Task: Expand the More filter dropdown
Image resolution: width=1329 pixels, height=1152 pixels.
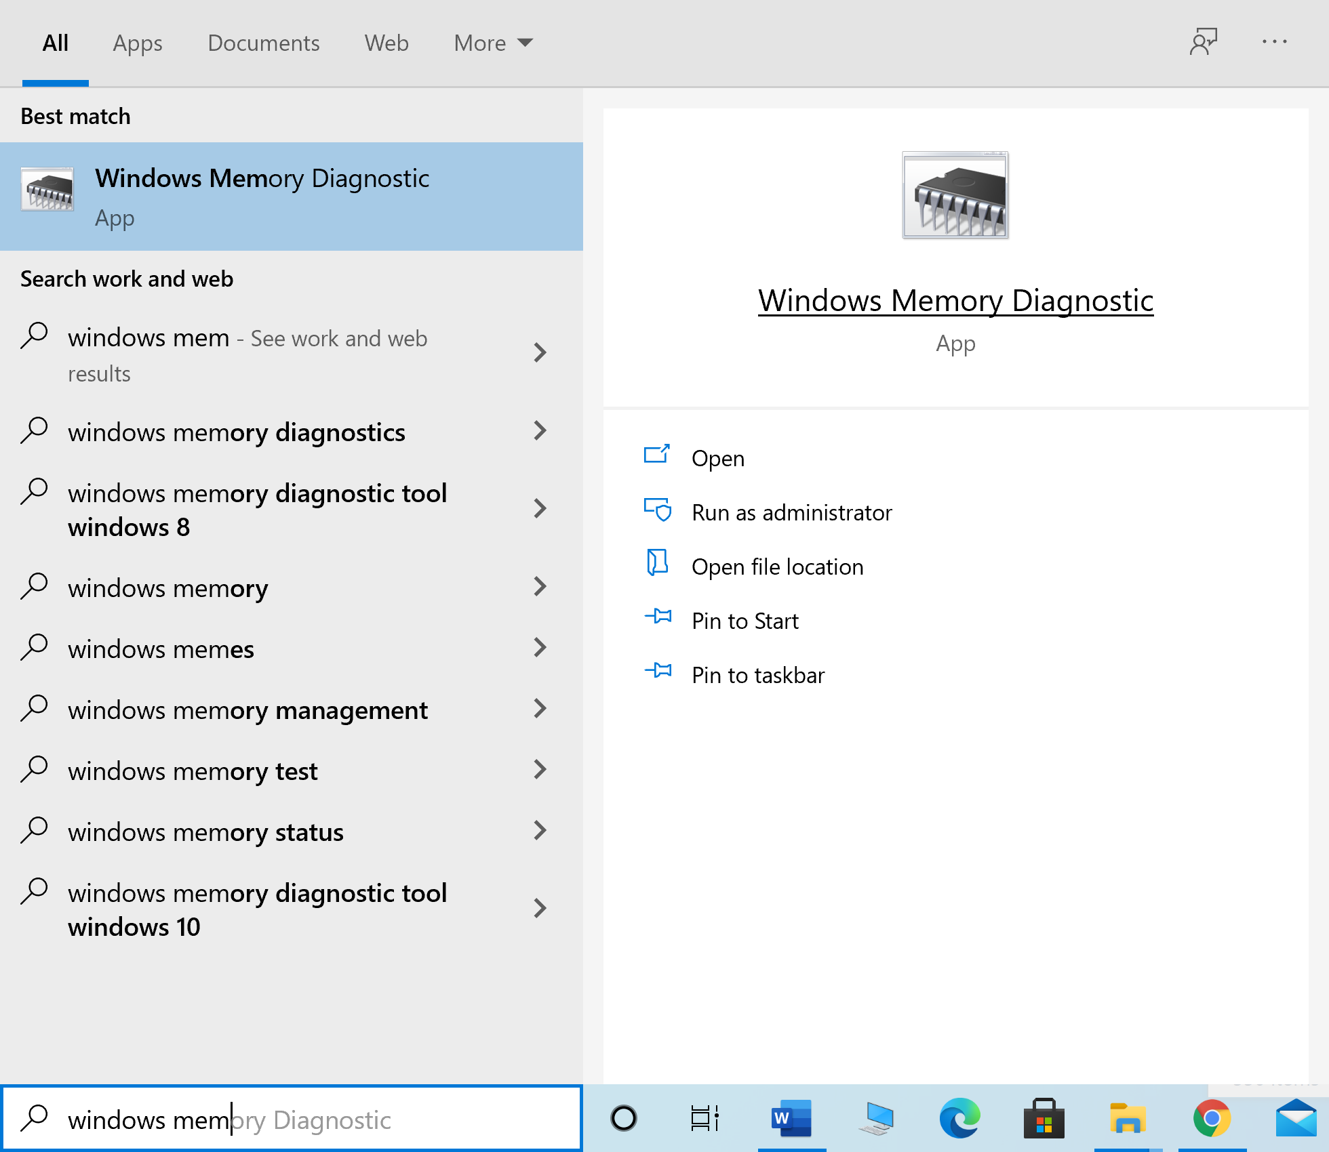Action: coord(492,43)
